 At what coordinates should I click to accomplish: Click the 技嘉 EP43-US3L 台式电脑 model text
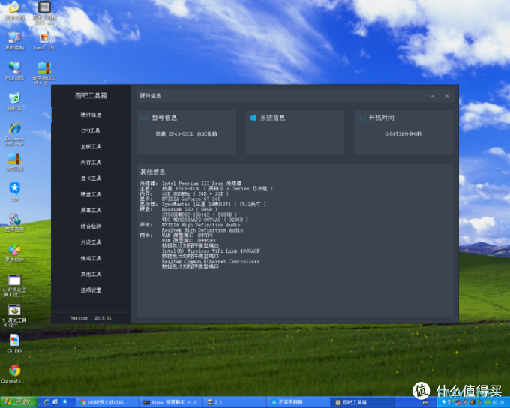click(186, 134)
